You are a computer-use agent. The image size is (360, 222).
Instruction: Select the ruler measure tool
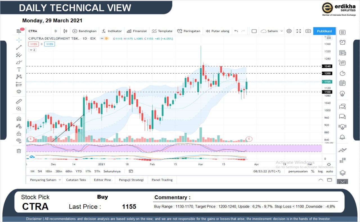click(x=19, y=101)
